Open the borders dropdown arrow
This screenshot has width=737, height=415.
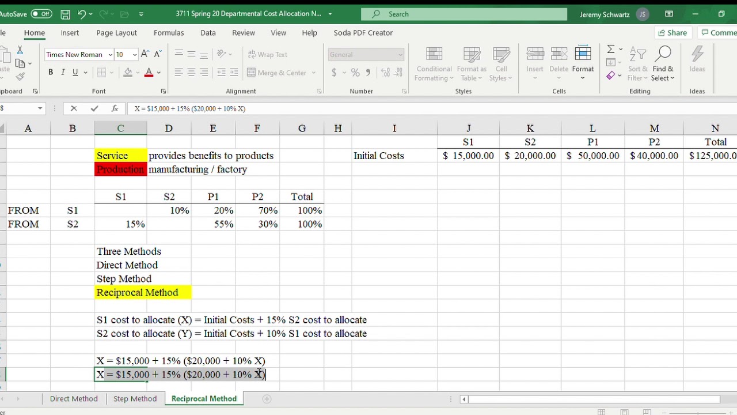point(112,73)
